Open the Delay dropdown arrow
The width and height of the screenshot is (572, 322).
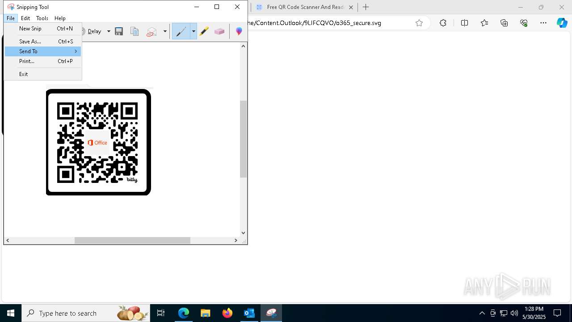(x=109, y=31)
